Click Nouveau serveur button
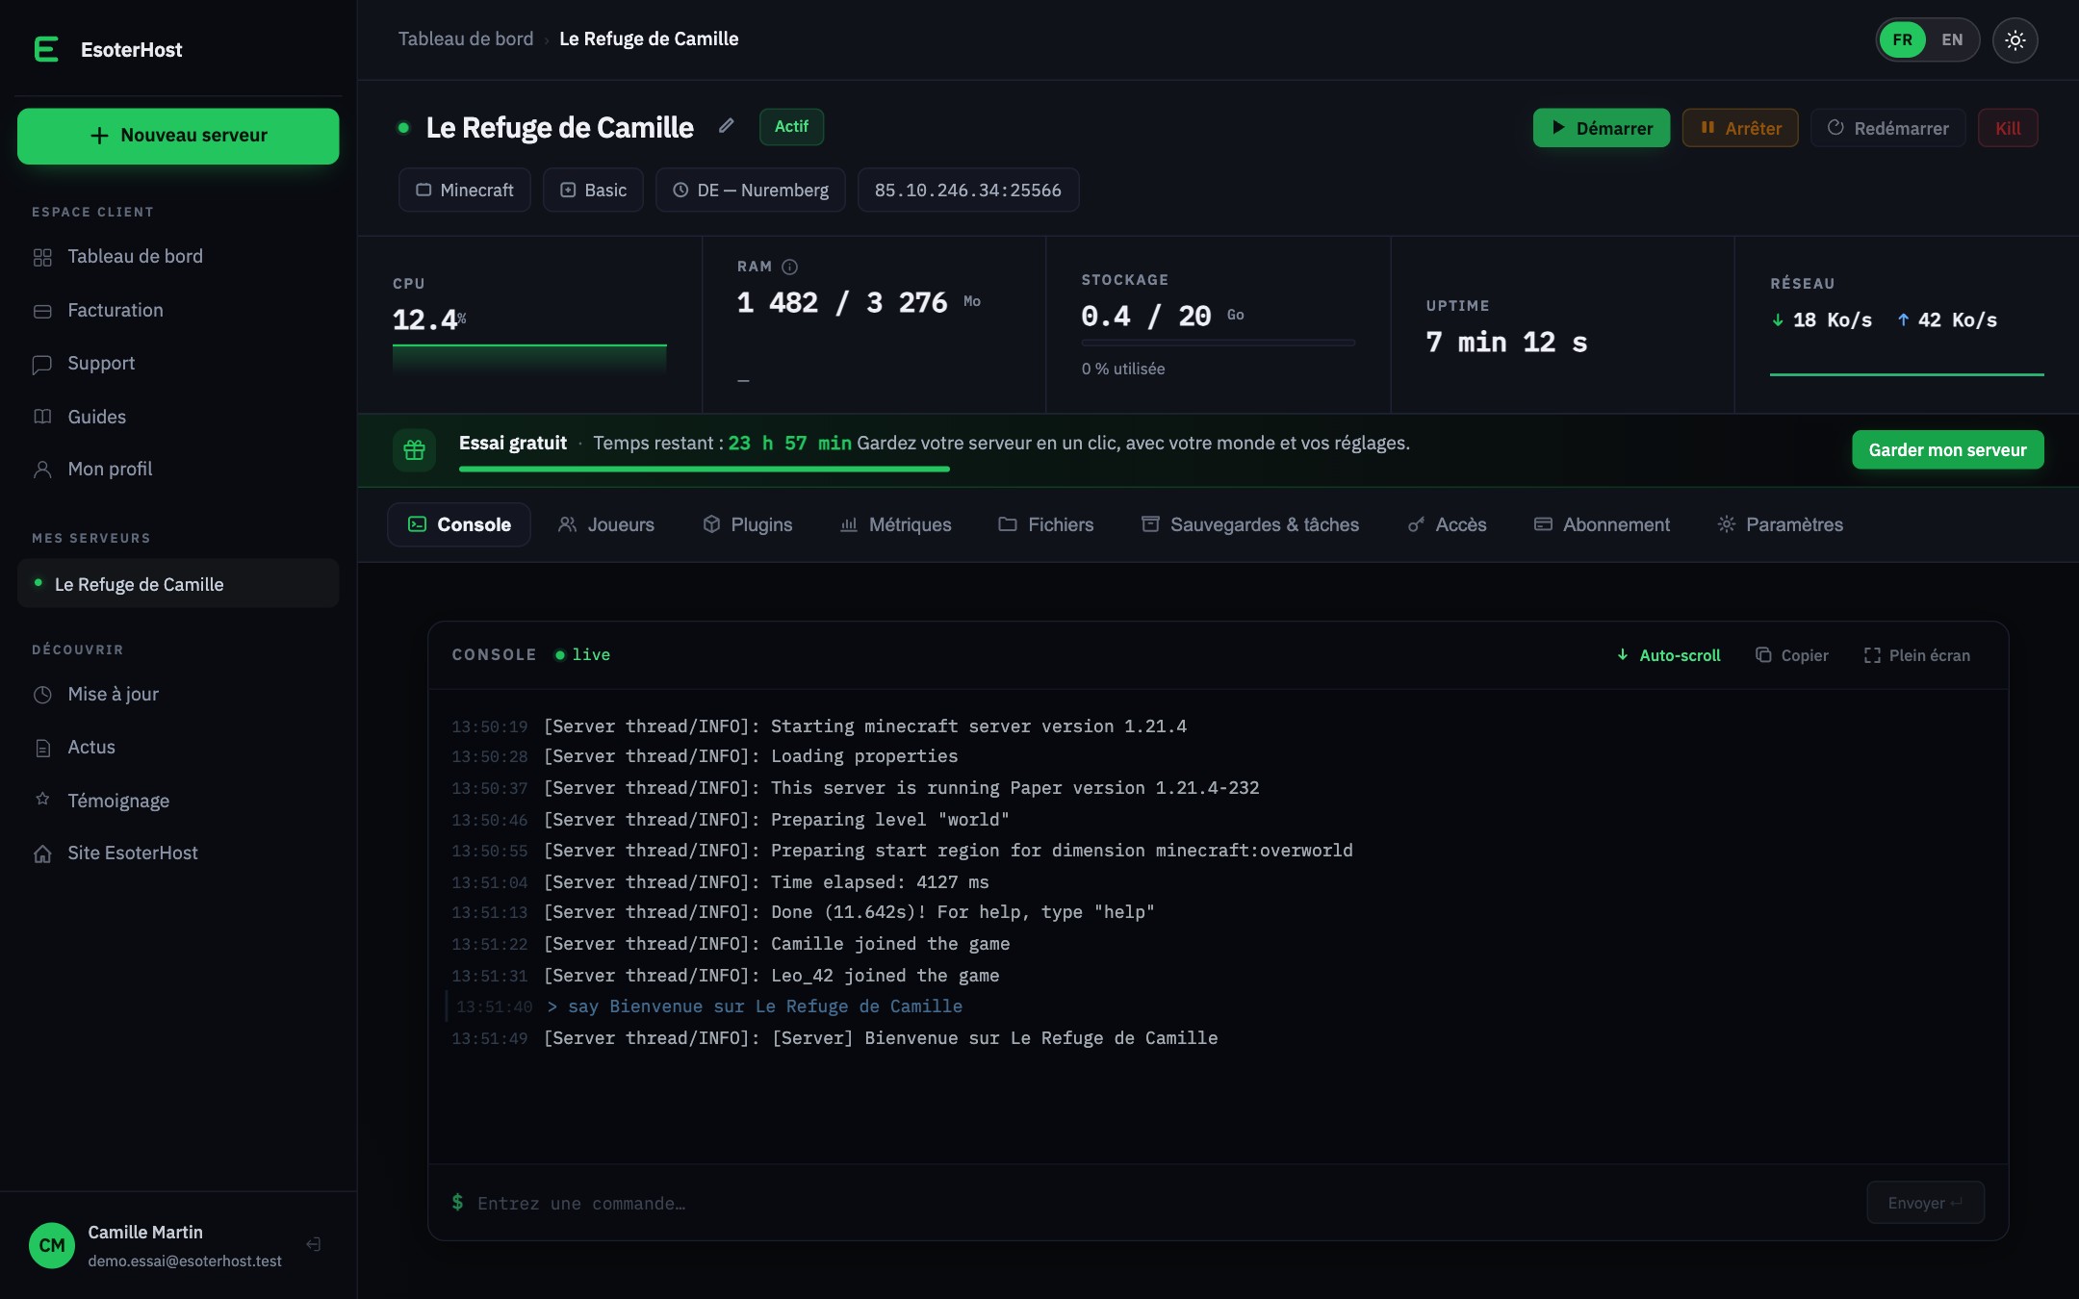Viewport: 2079px width, 1299px height. [x=178, y=136]
